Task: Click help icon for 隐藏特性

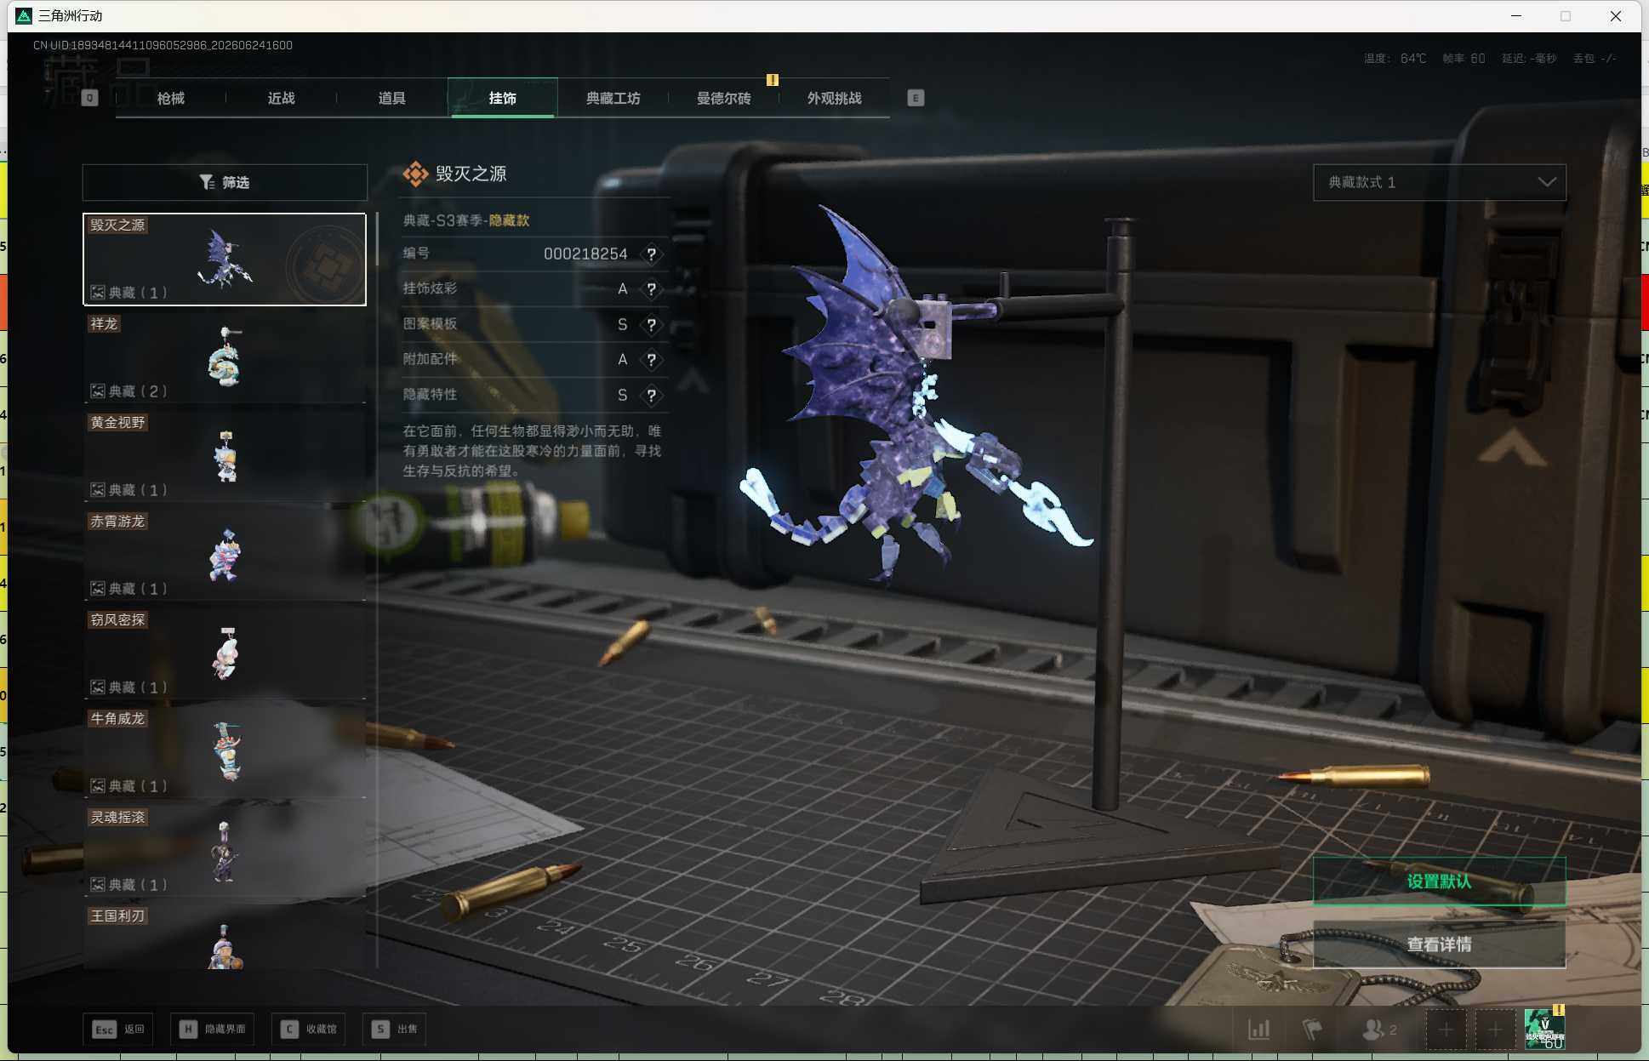Action: (651, 396)
